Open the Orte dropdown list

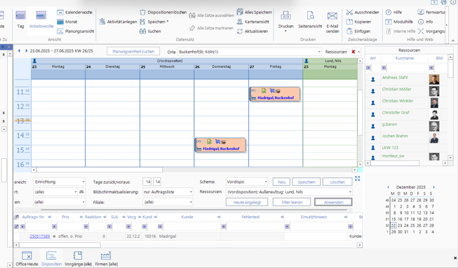click(319, 51)
